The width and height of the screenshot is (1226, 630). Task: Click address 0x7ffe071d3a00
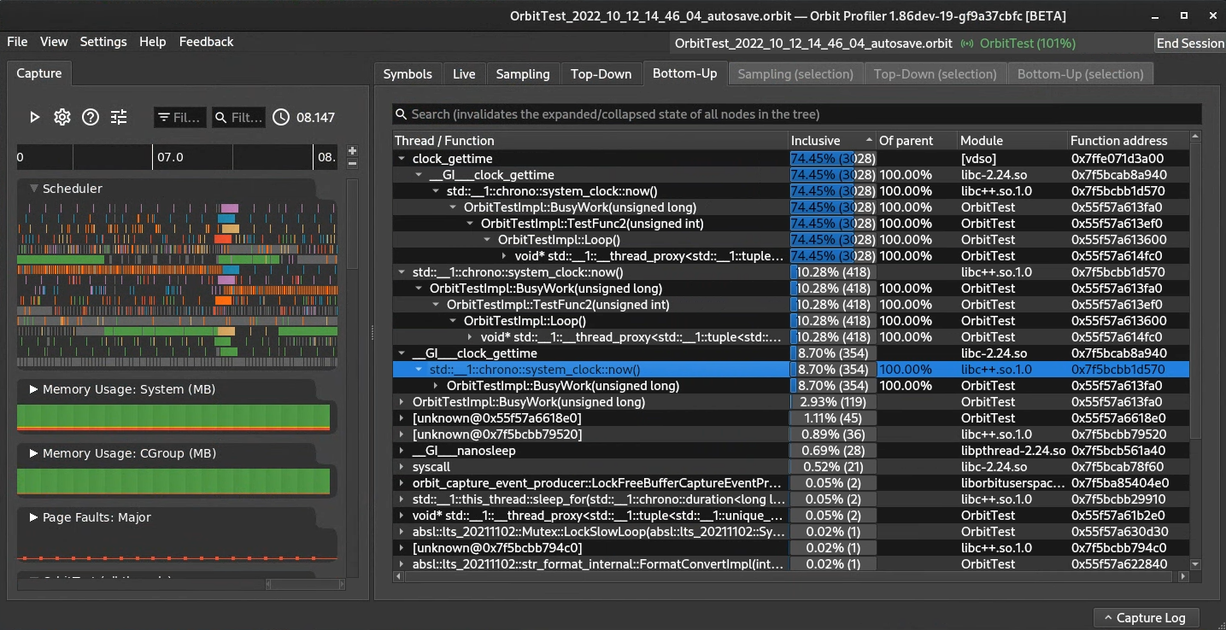[1117, 159]
